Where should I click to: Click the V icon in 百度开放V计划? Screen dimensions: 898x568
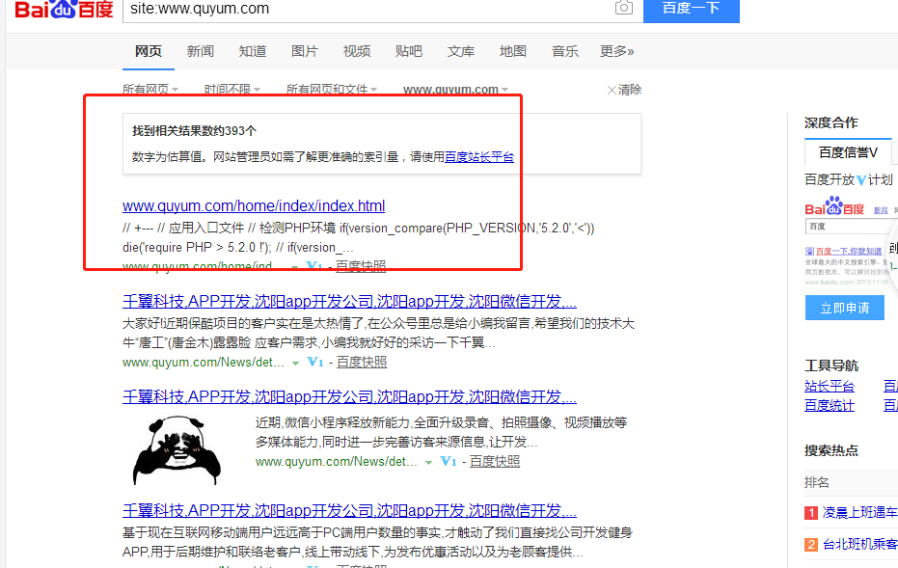point(861,180)
